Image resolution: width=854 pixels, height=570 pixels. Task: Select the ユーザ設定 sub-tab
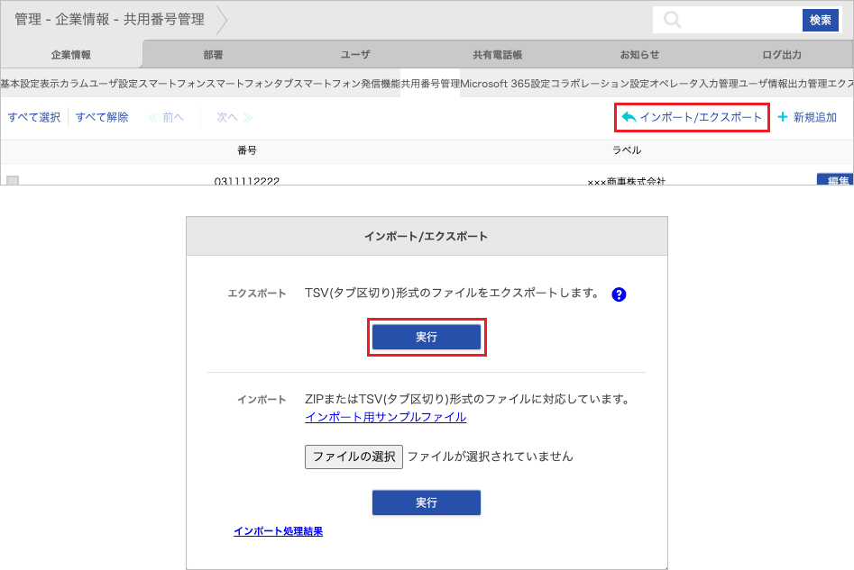(x=114, y=83)
